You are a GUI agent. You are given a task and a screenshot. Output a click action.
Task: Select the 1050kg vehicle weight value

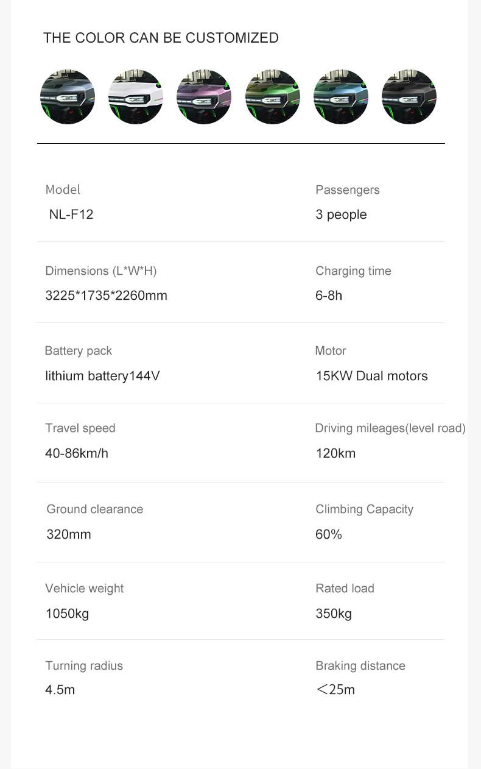click(67, 614)
